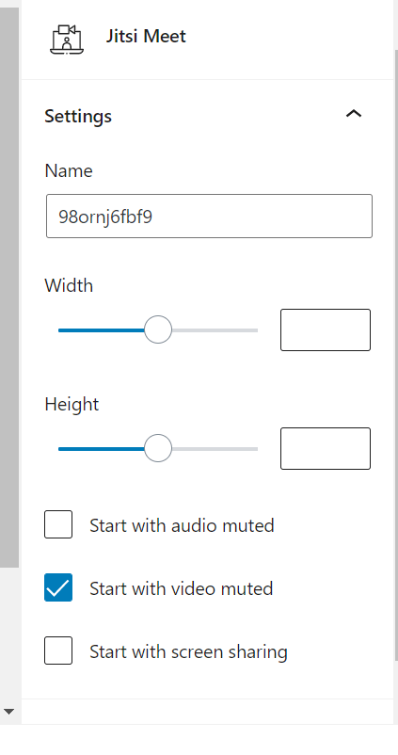
Task: Click the Width slider handle
Action: pos(158,329)
